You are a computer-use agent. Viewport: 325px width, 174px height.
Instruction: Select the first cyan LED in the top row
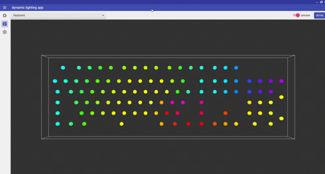[x=63, y=68]
